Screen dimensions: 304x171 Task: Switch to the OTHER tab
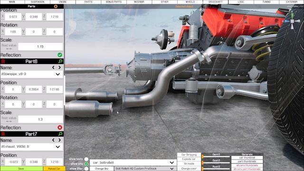165,2
